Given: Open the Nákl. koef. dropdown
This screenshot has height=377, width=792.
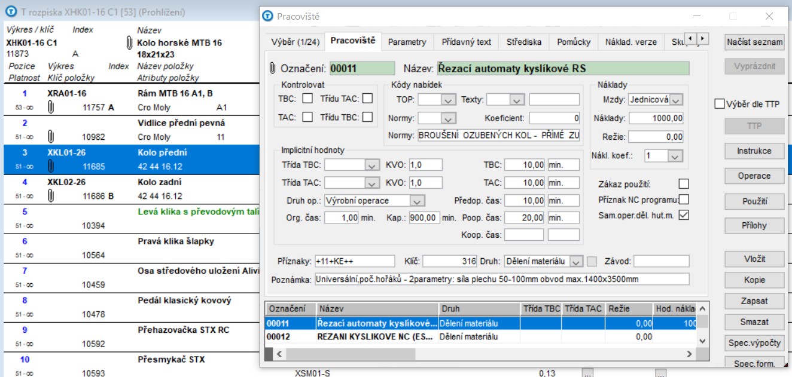Looking at the screenshot, I should (x=676, y=155).
